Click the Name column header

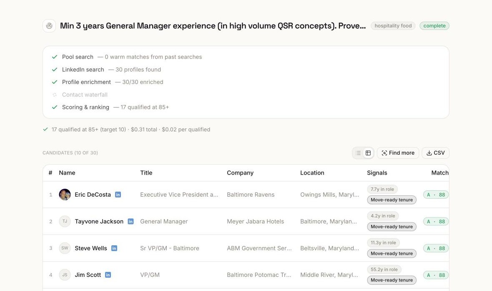tap(67, 173)
